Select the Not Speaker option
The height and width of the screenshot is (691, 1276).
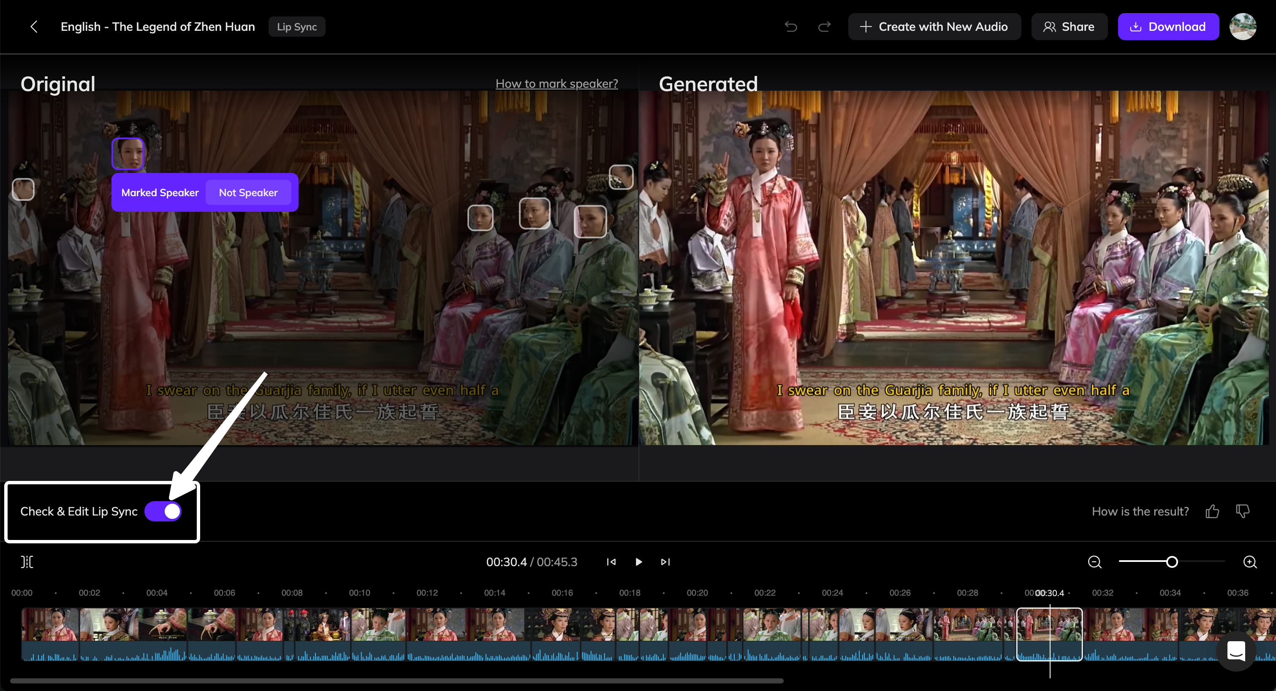click(248, 192)
